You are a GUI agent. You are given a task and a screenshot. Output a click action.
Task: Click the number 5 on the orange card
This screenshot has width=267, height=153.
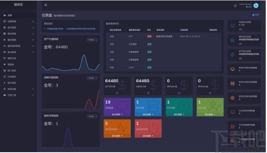tap(106, 123)
